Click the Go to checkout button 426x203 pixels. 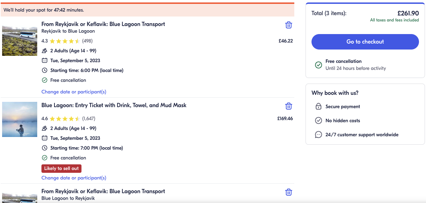tap(365, 41)
